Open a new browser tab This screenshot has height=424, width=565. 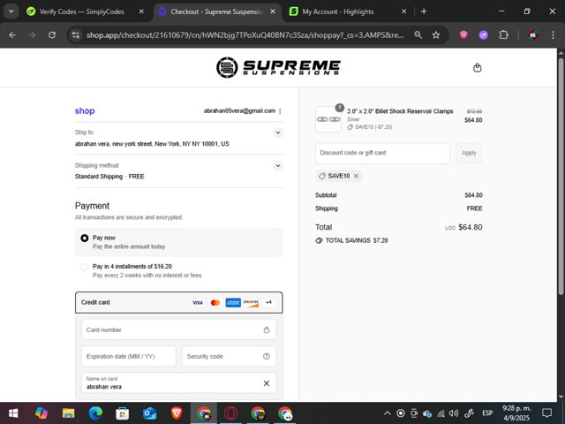[424, 11]
